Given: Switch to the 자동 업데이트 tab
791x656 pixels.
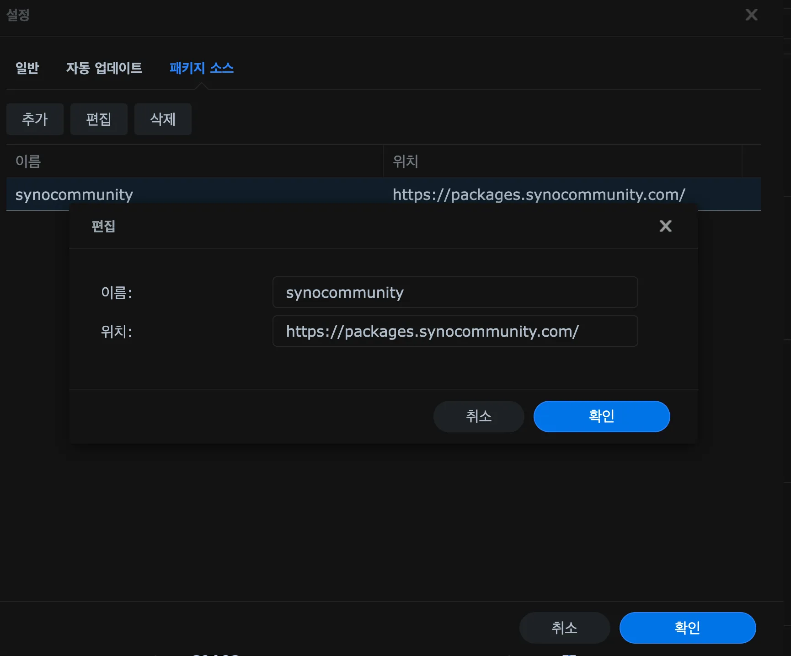Looking at the screenshot, I should pos(105,68).
